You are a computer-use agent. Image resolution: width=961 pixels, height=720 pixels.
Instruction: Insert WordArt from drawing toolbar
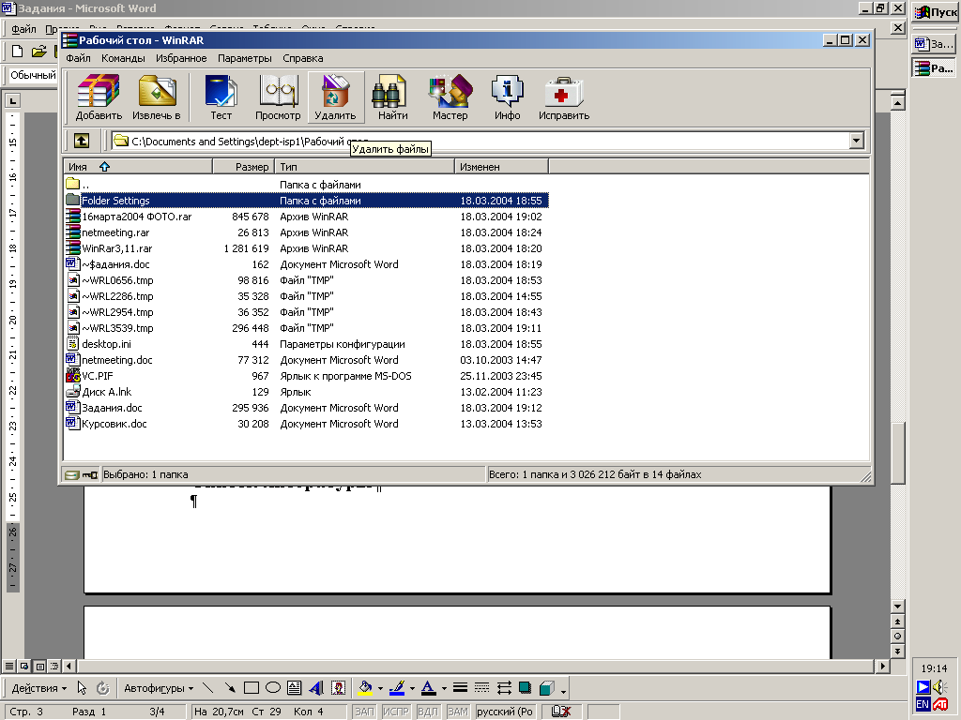coord(316,688)
